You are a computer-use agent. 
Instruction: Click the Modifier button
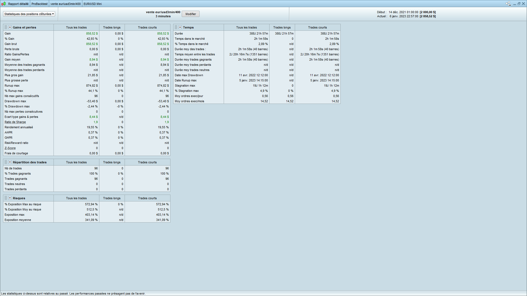tap(190, 14)
